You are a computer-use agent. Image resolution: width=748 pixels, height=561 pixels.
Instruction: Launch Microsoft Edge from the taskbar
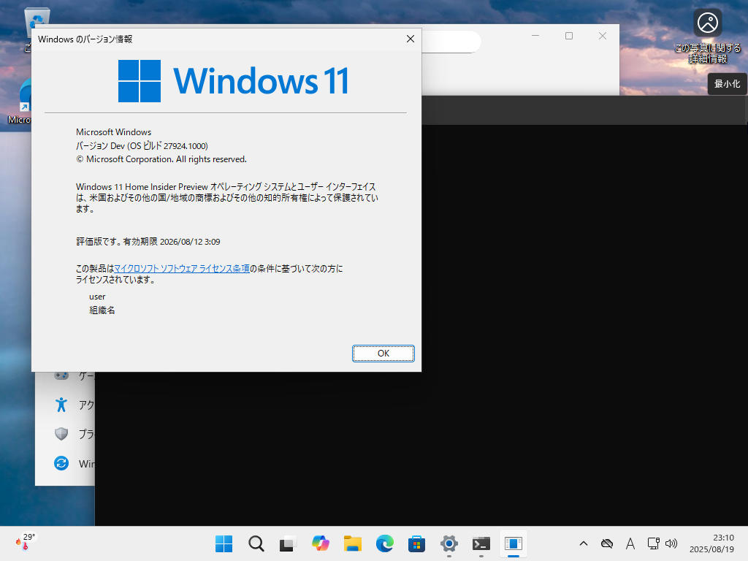[x=384, y=543]
